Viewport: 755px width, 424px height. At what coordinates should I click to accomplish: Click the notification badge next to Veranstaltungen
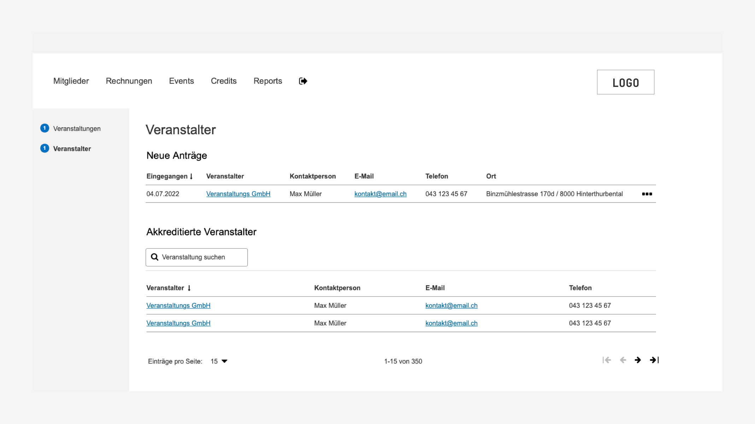click(45, 128)
